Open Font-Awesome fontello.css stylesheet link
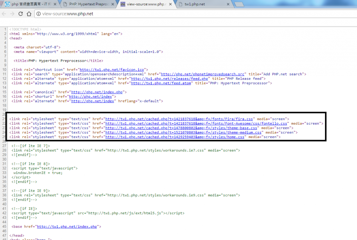357x240 pixels. pos(196,124)
